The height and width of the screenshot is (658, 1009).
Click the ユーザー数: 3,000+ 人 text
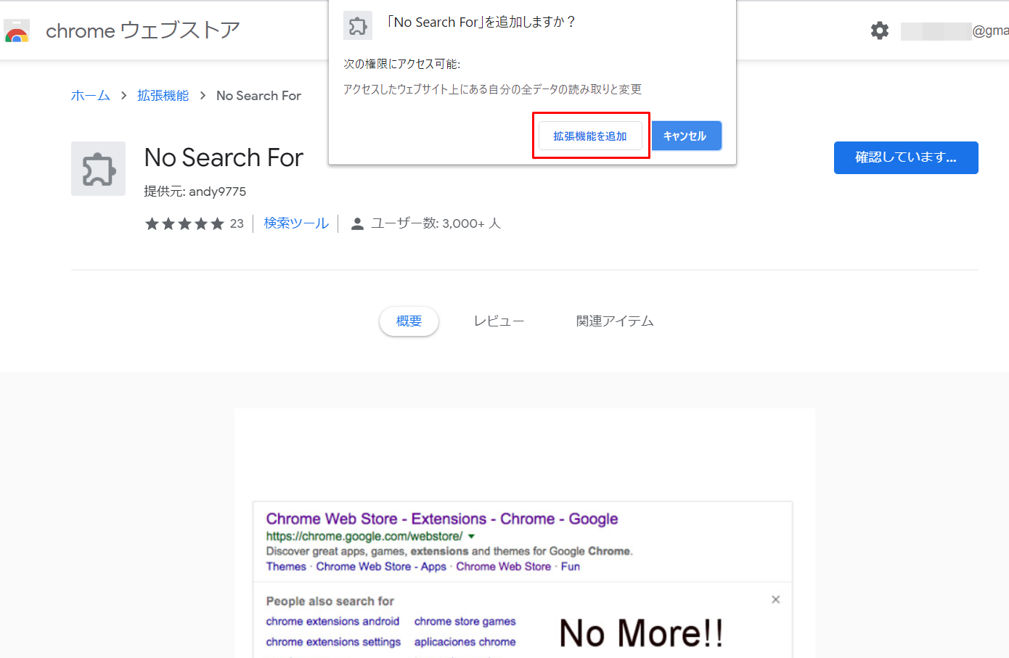pyautogui.click(x=436, y=223)
